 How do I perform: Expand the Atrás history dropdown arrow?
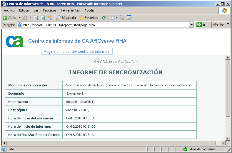(x=19, y=18)
